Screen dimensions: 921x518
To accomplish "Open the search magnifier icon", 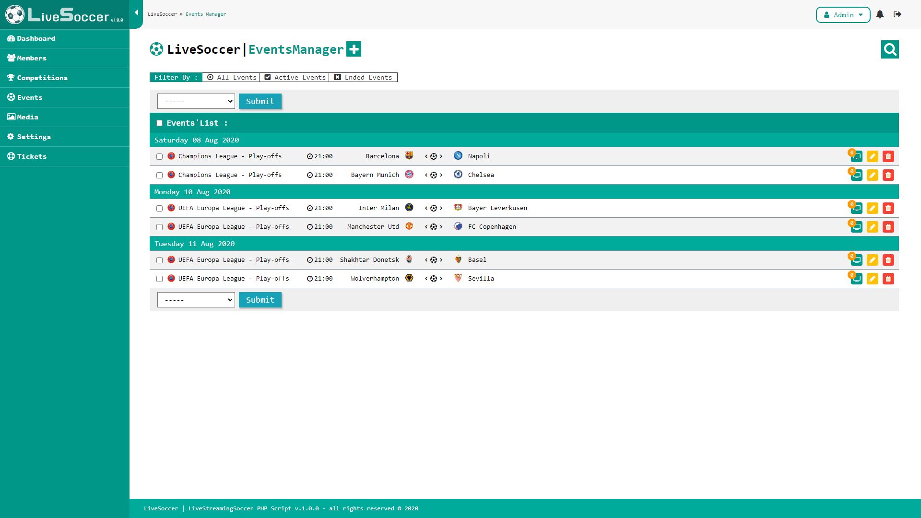I will [x=890, y=49].
